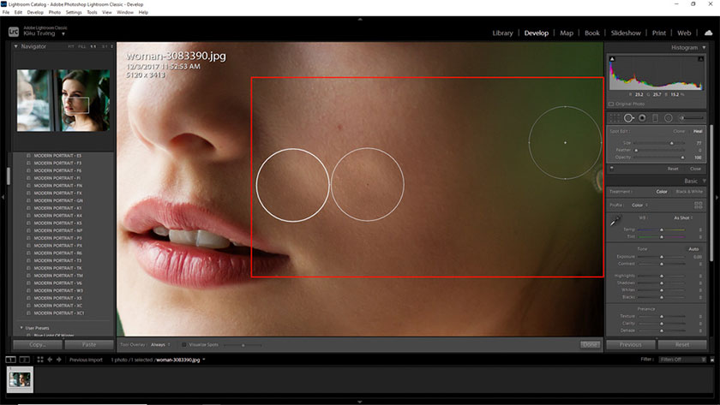The height and width of the screenshot is (405, 720).
Task: Collapse the Navigator panel
Action: 15,46
